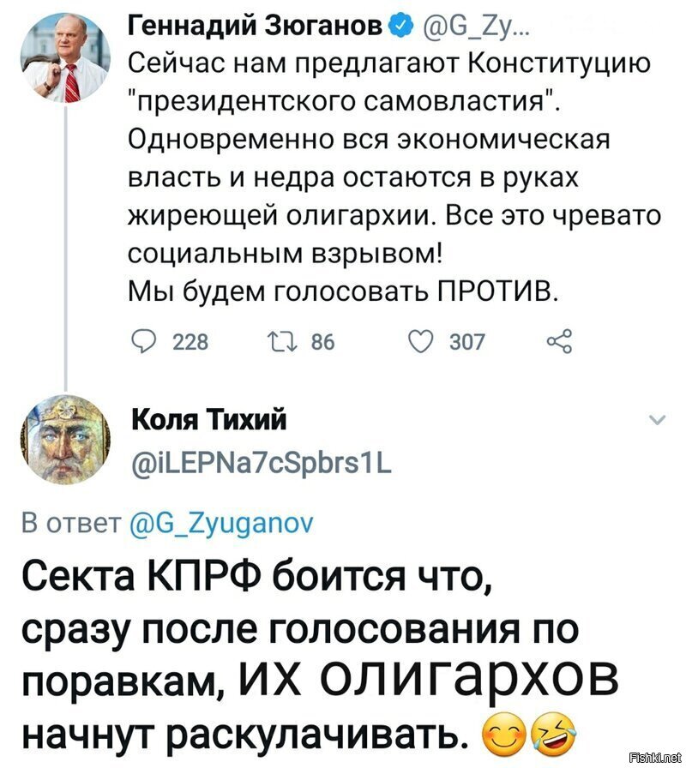Expand the chevron menu on Коля Тихий's reply
This screenshot has height=768, width=686.
click(x=657, y=420)
